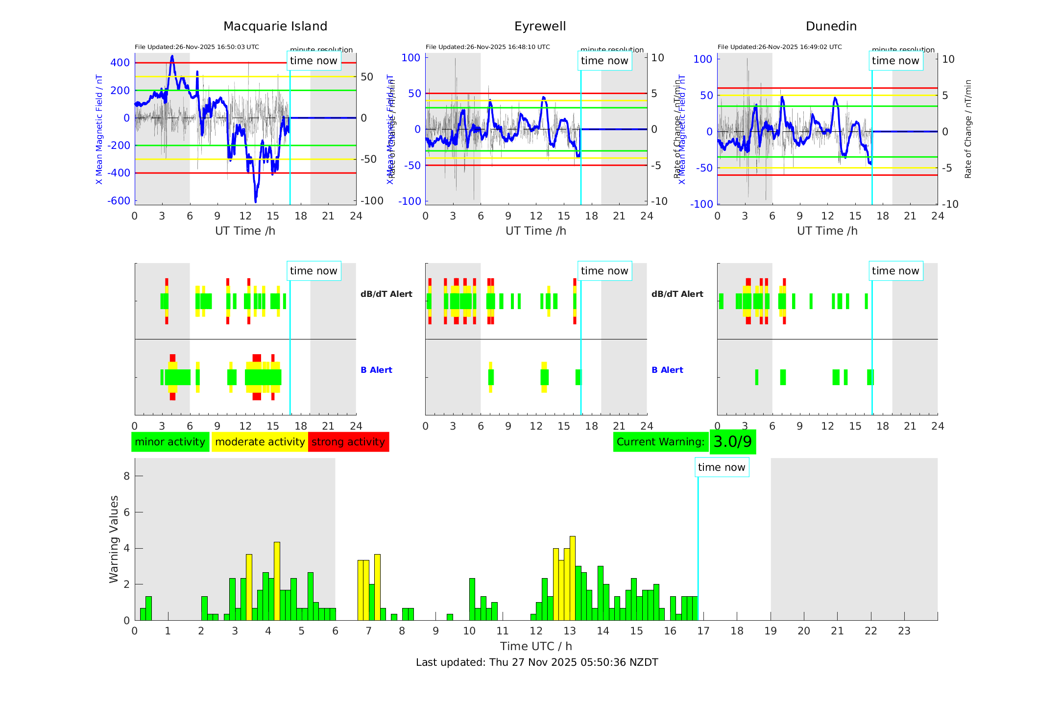1037x704 pixels.
Task: Click the dB/dT Alert label beside Dunedin panel
Action: pos(677,294)
